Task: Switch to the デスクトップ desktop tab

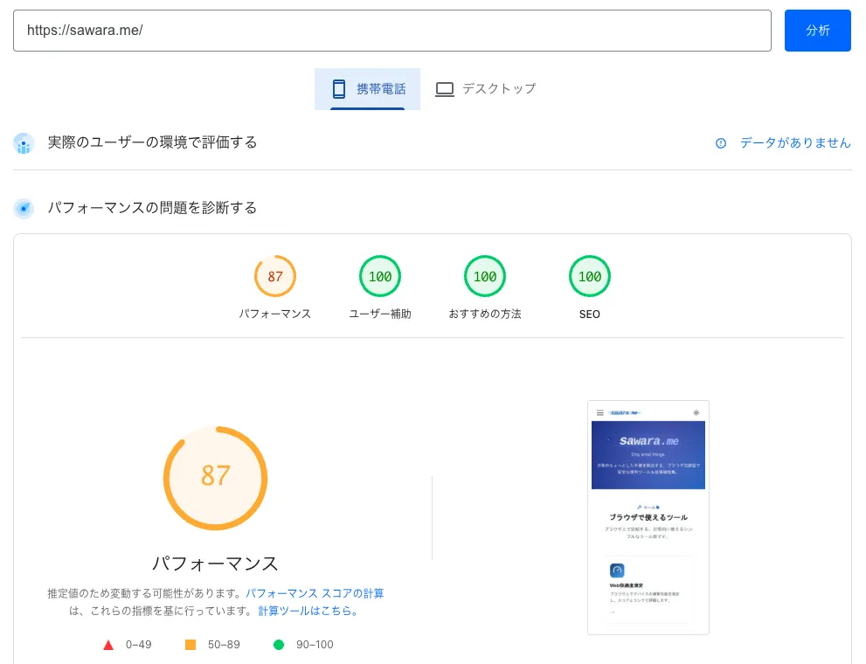Action: coord(485,89)
